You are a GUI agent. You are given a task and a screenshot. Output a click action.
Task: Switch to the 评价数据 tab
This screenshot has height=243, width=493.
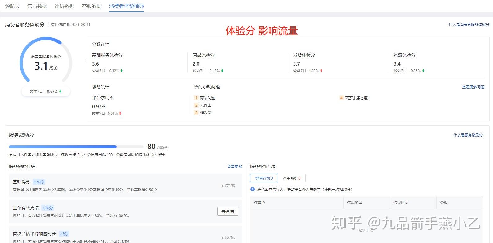(x=64, y=6)
